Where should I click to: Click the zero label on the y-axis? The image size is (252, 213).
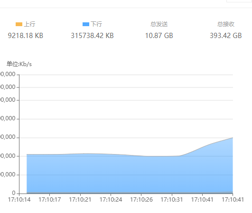[14, 193]
